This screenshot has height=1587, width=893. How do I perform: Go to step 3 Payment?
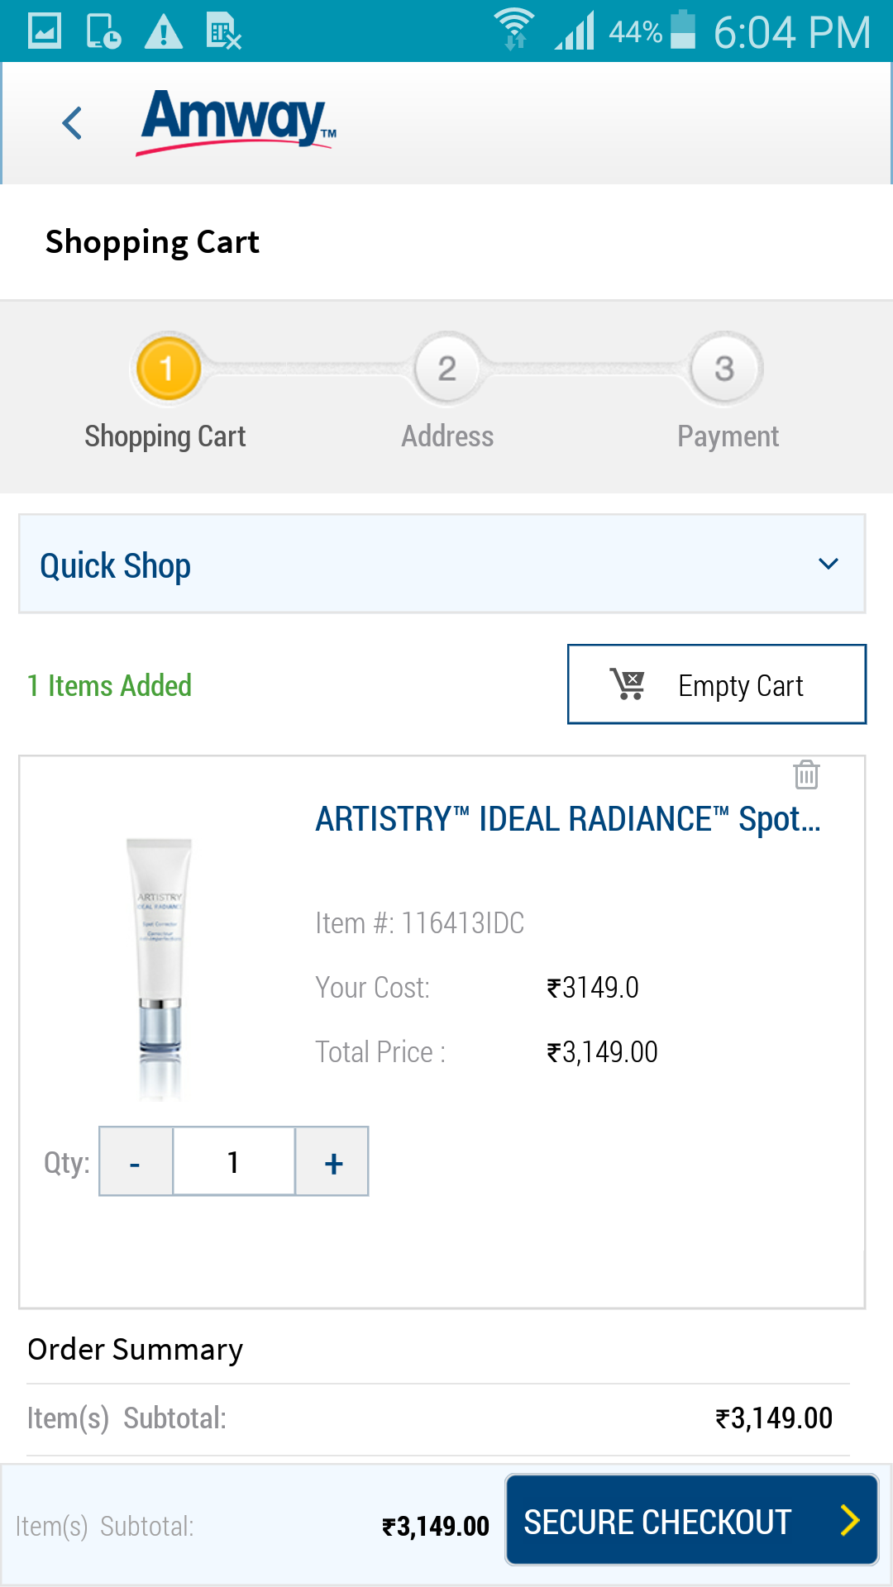[725, 369]
